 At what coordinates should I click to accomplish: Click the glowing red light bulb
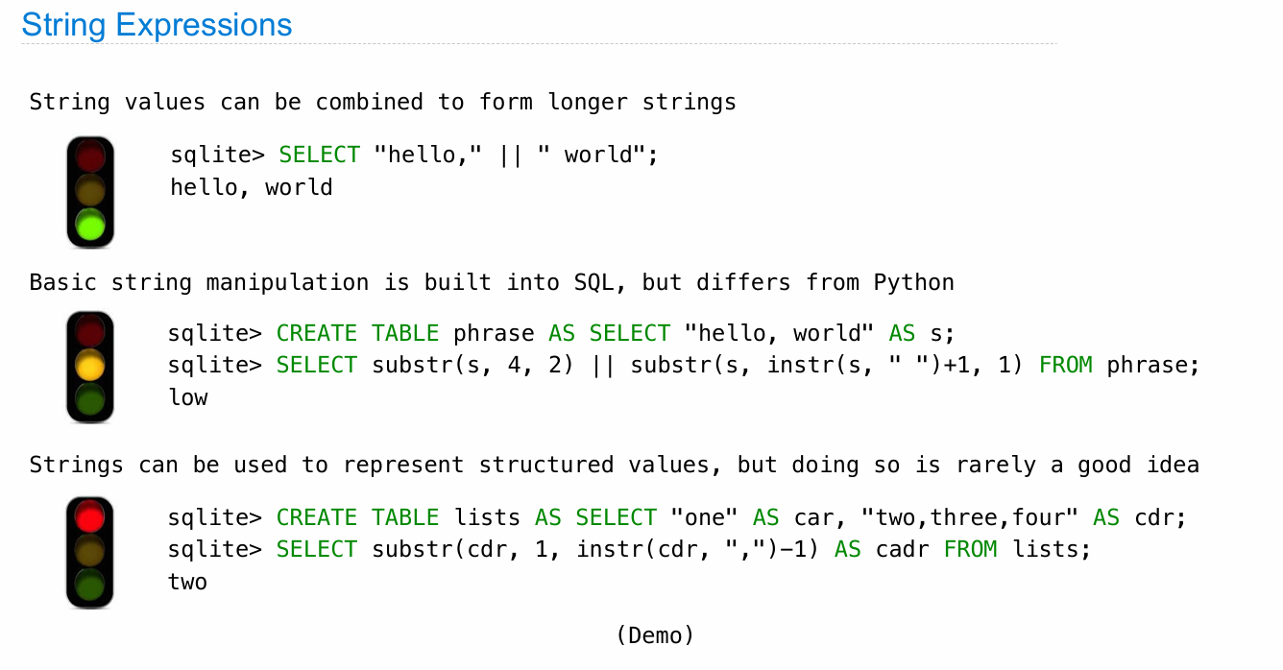click(x=90, y=518)
